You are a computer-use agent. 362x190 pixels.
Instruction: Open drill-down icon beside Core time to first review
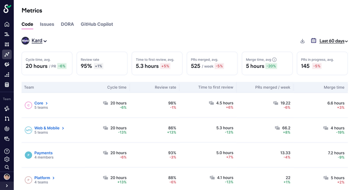coord(211,103)
